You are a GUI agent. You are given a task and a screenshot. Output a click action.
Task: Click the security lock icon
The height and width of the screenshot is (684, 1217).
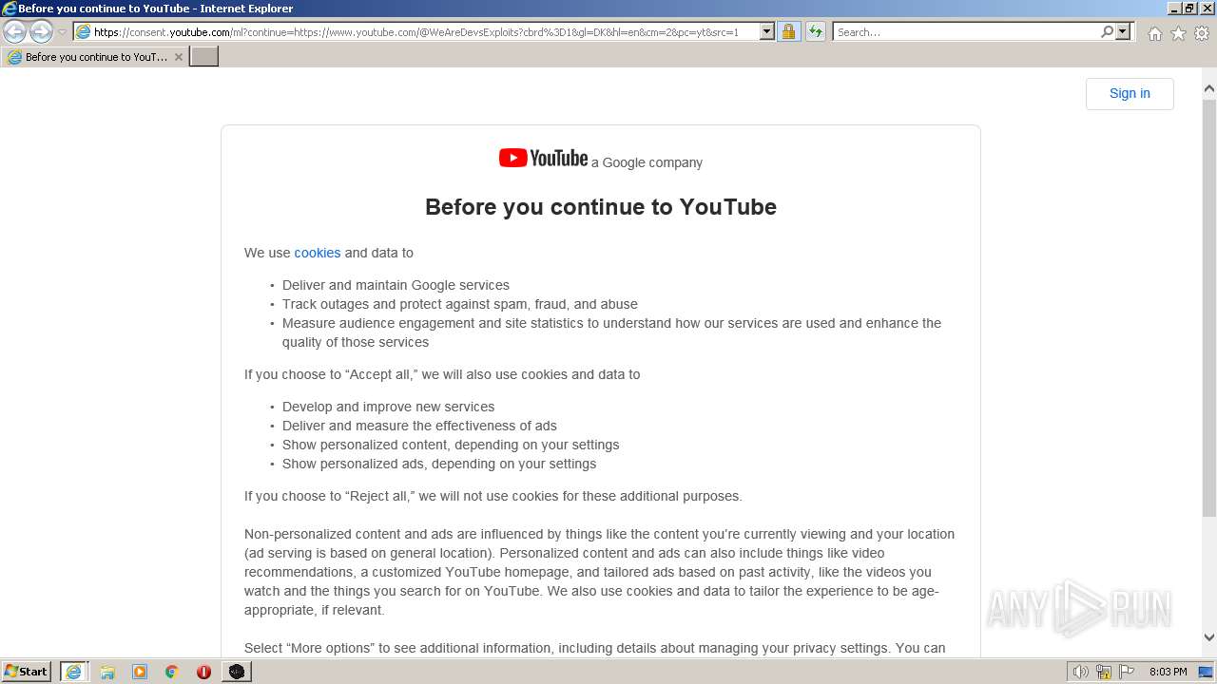(x=788, y=31)
